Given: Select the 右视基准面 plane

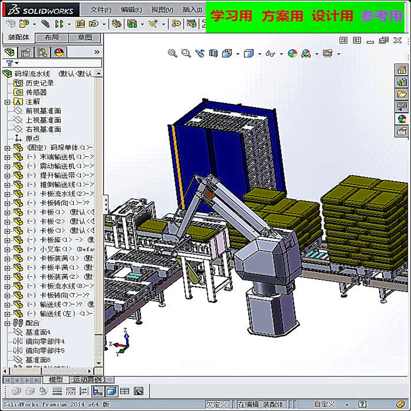Looking at the screenshot, I should click(43, 129).
